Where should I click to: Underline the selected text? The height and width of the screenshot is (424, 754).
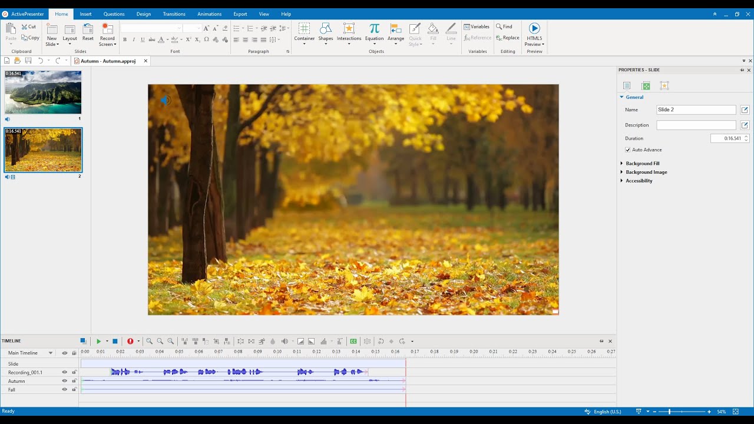coord(143,39)
